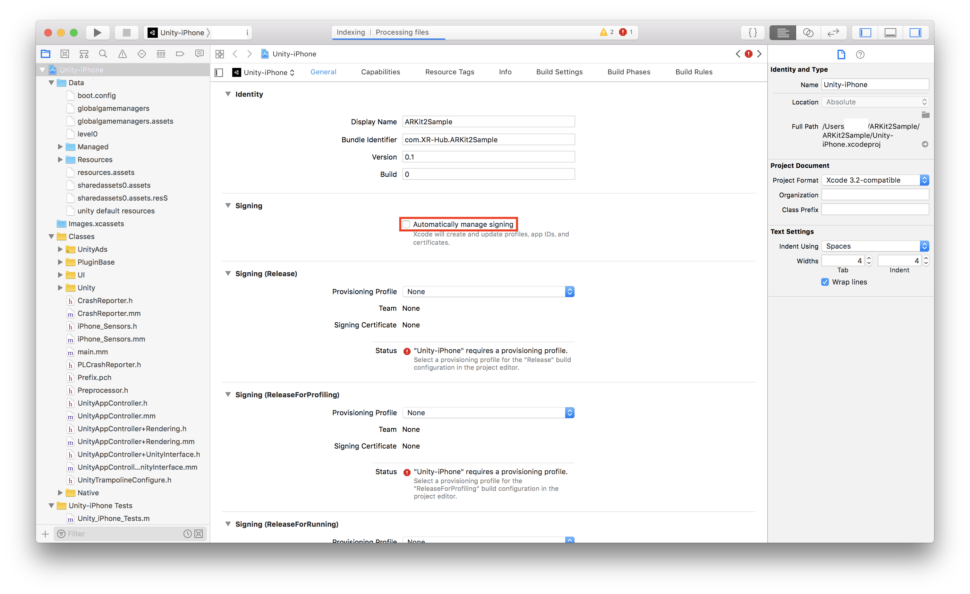970x594 pixels.
Task: Open Project Format dropdown
Action: click(875, 180)
